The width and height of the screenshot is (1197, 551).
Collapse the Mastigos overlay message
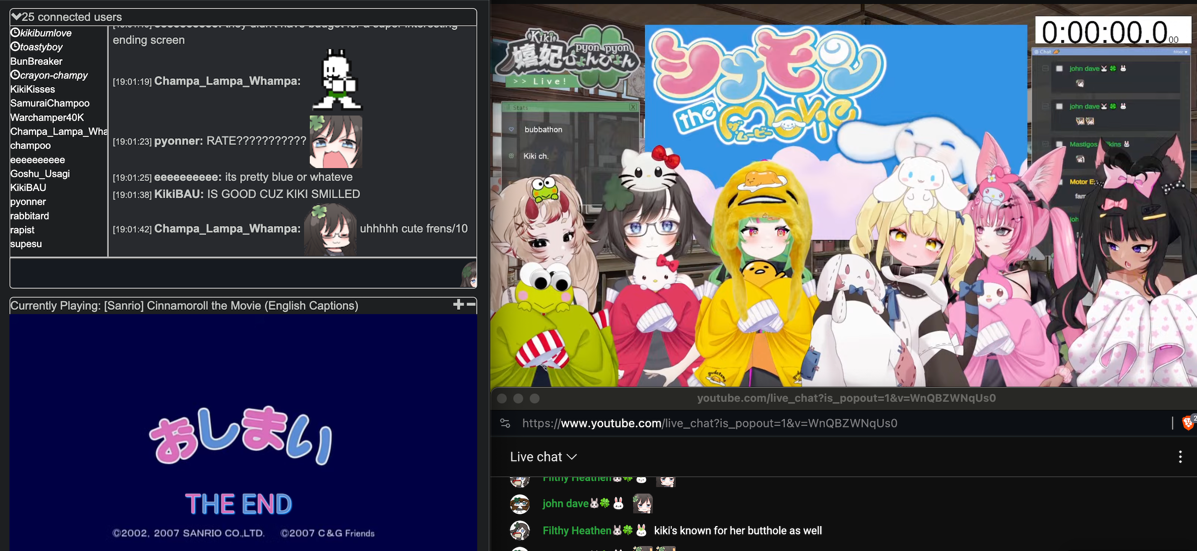(x=1045, y=144)
